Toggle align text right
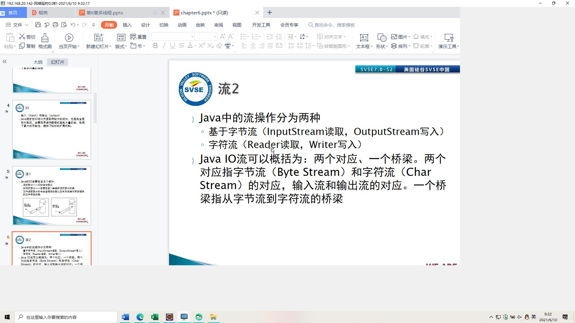The width and height of the screenshot is (575, 323). tap(262, 45)
